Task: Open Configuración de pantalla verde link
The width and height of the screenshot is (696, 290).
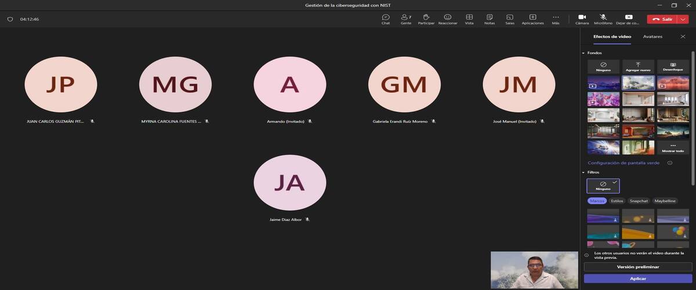Action: pyautogui.click(x=623, y=163)
